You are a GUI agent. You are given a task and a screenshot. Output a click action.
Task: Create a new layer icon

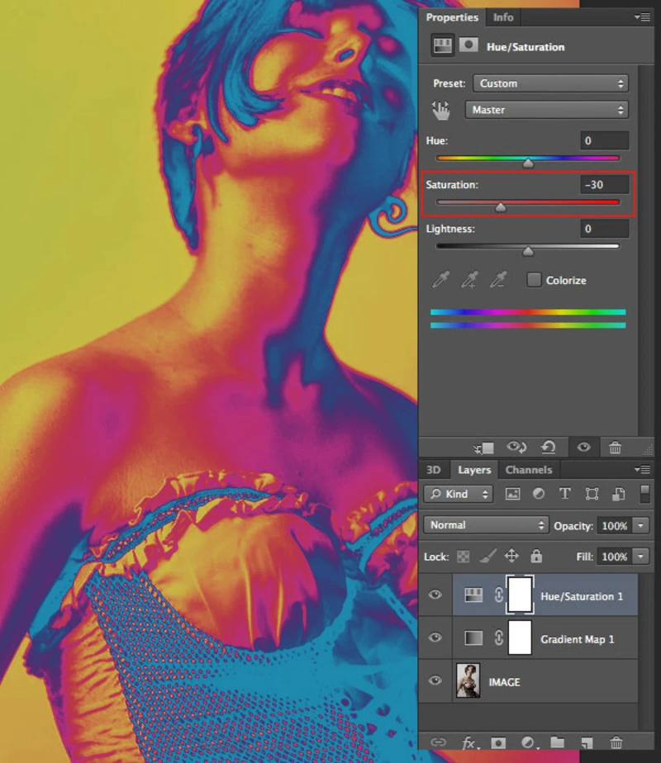[x=587, y=742]
